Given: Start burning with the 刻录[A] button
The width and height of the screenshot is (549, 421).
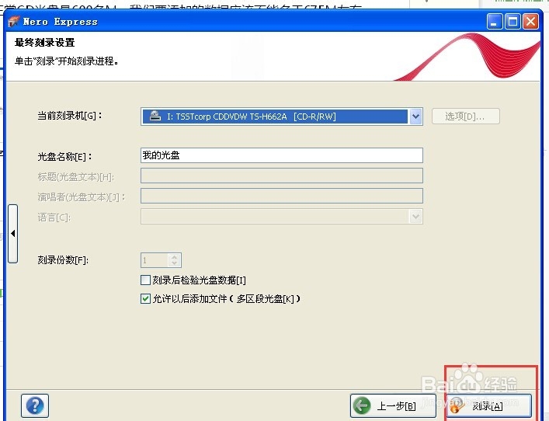Looking at the screenshot, I should pos(489,405).
